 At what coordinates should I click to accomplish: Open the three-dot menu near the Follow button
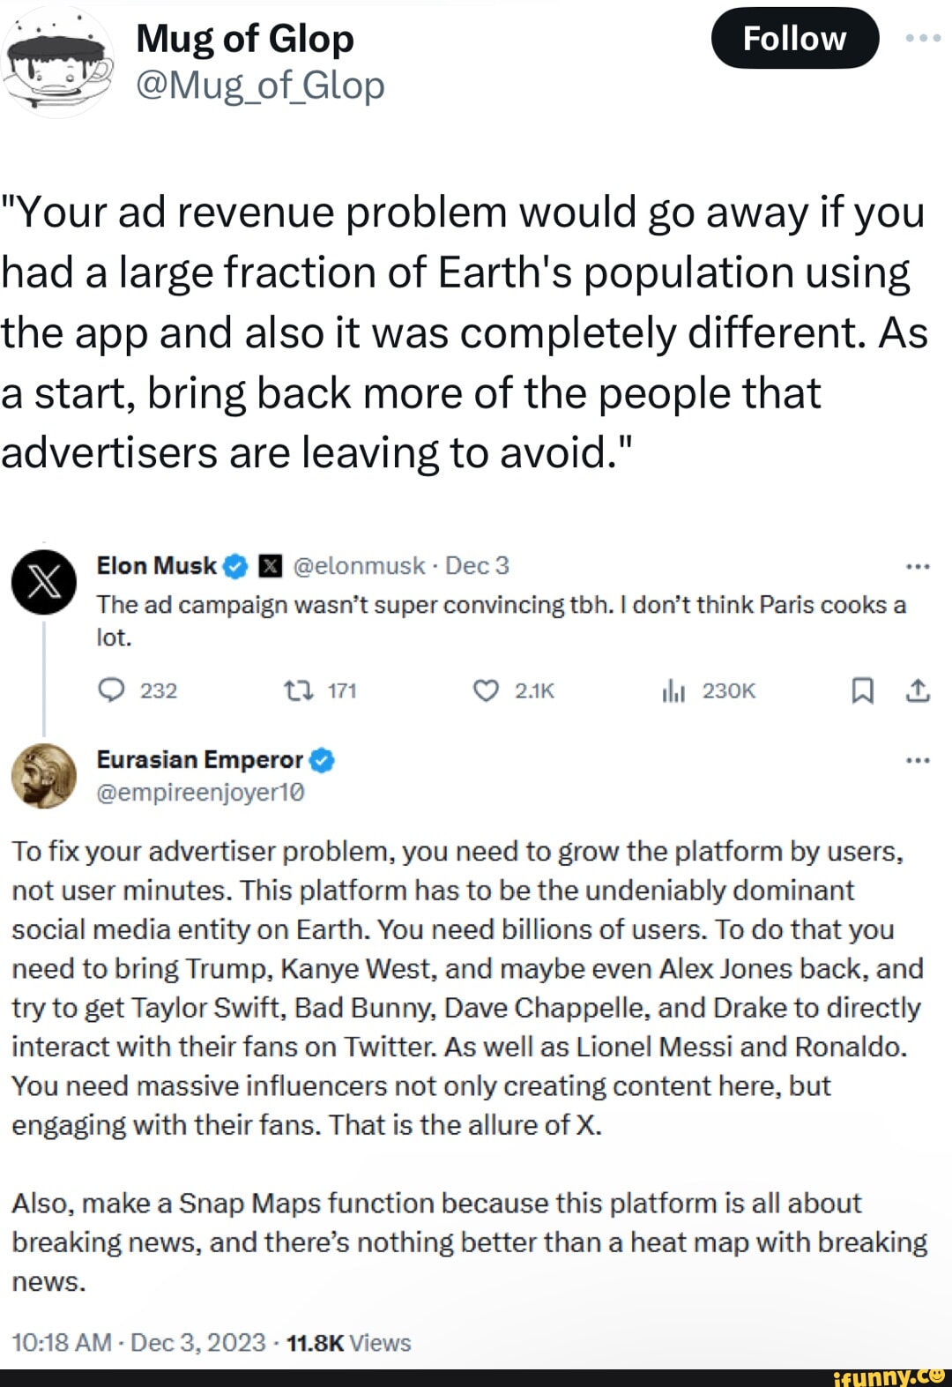[x=924, y=37]
